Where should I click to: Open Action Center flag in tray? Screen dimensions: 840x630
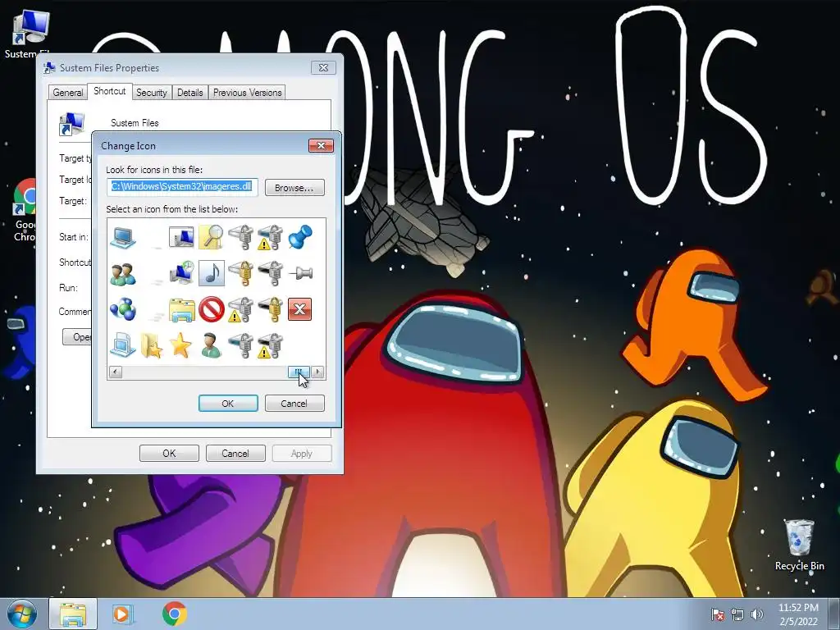[717, 614]
